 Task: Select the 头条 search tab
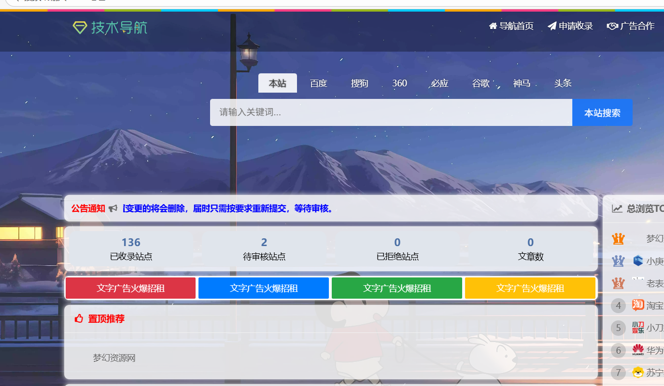pos(563,83)
